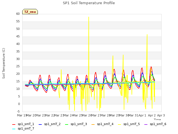Click the orange sp1_smT_4 legend swatch
This screenshot has height=134, width=178.
[x=93, y=125]
